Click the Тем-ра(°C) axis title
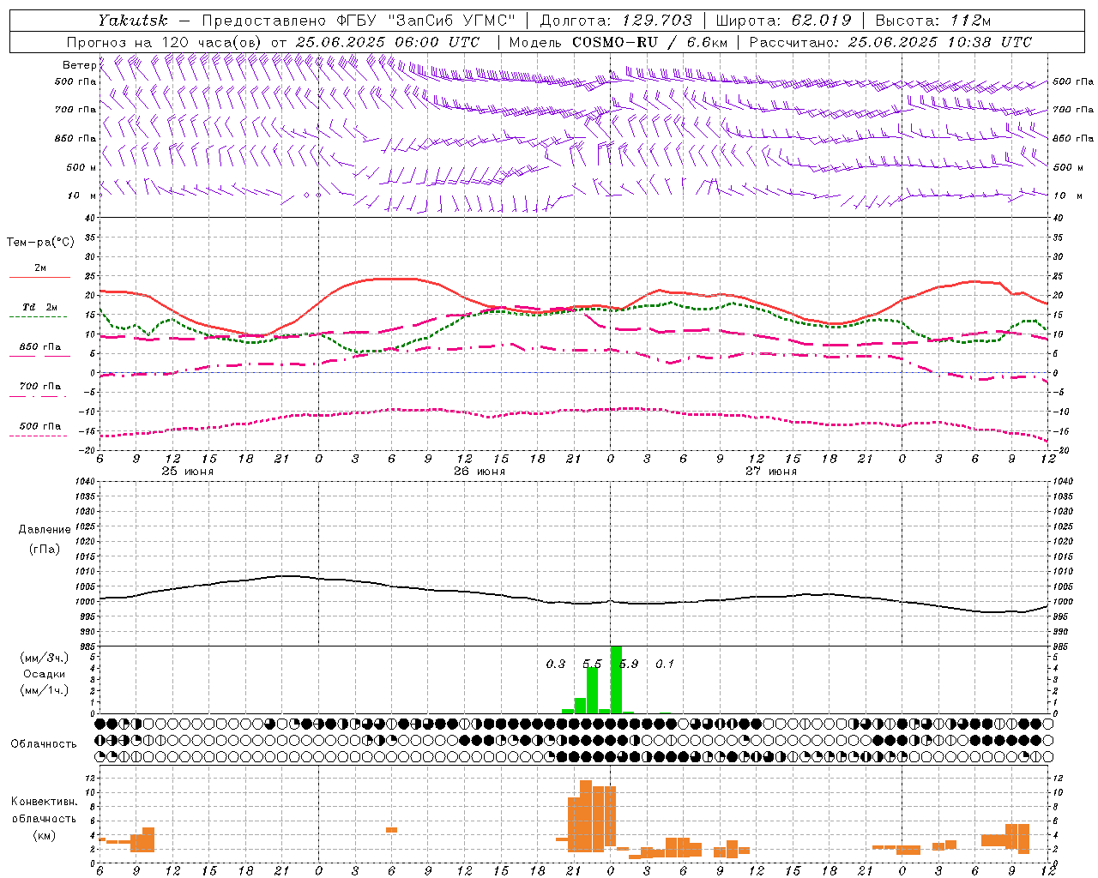 40,243
